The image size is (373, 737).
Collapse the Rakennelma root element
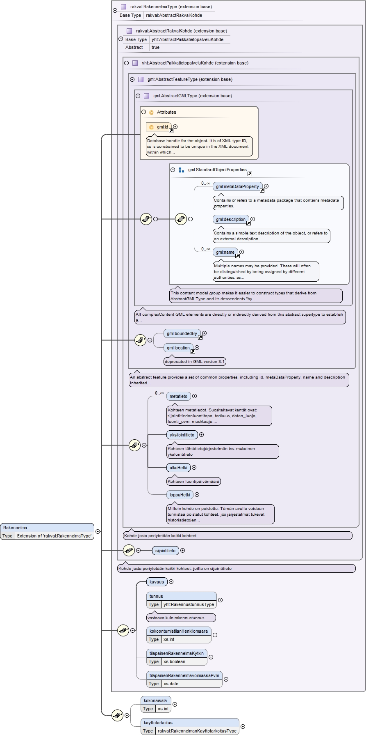(x=98, y=531)
